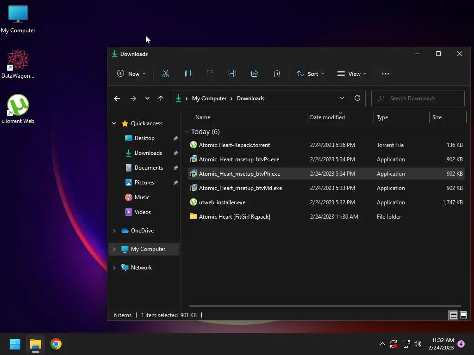The image size is (474, 355).
Task: Collapse the Today (6) group
Action: 187,132
